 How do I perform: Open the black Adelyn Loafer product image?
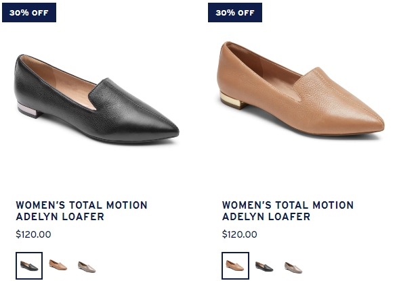click(x=97, y=99)
